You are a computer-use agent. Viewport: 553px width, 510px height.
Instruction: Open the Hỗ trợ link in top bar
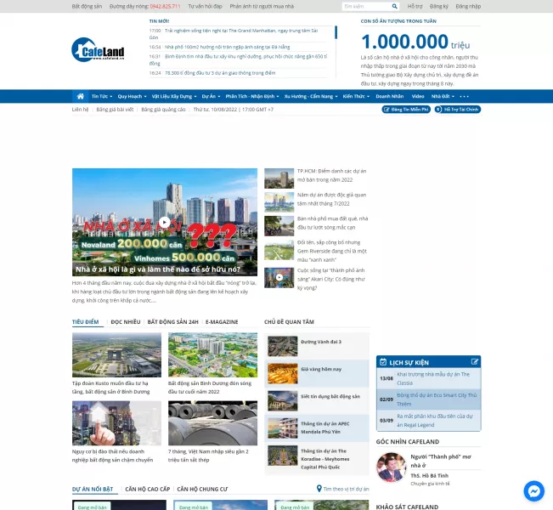415,6
